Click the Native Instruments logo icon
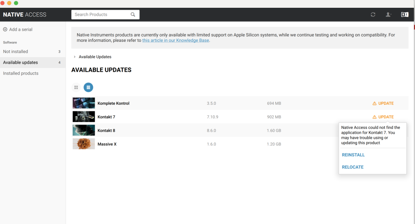 point(405,14)
